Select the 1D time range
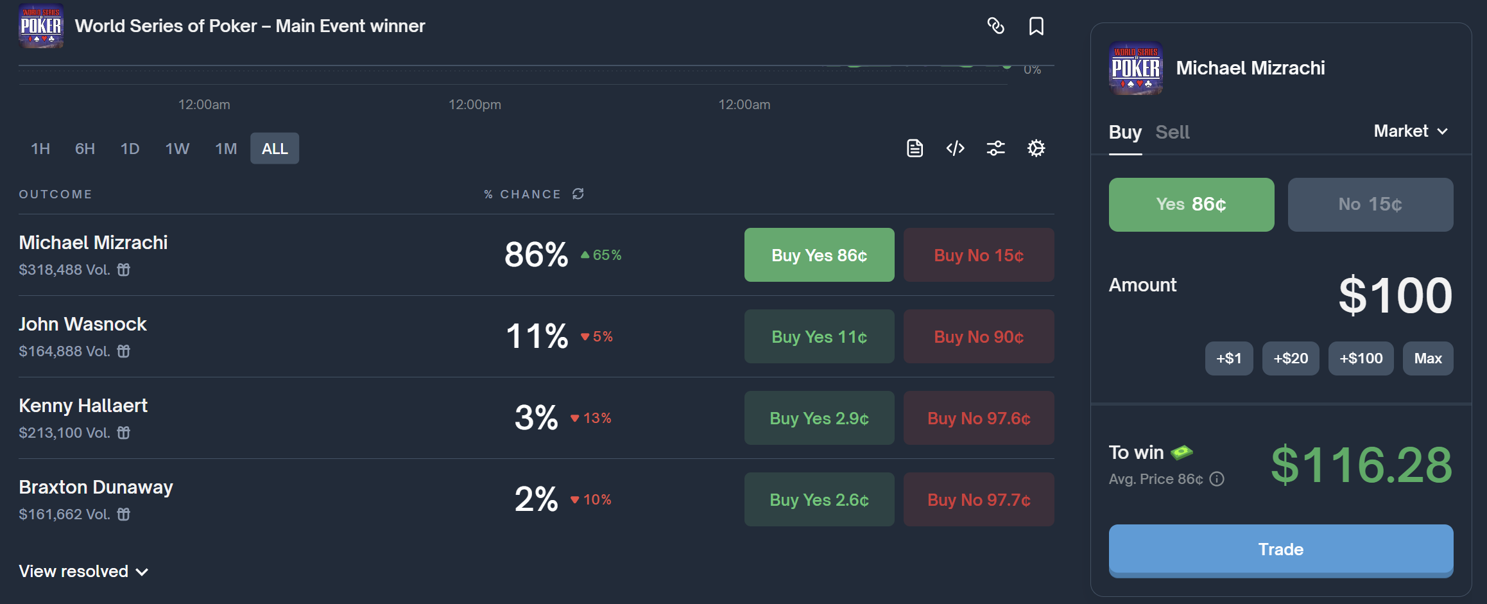This screenshot has height=604, width=1487. coord(130,149)
